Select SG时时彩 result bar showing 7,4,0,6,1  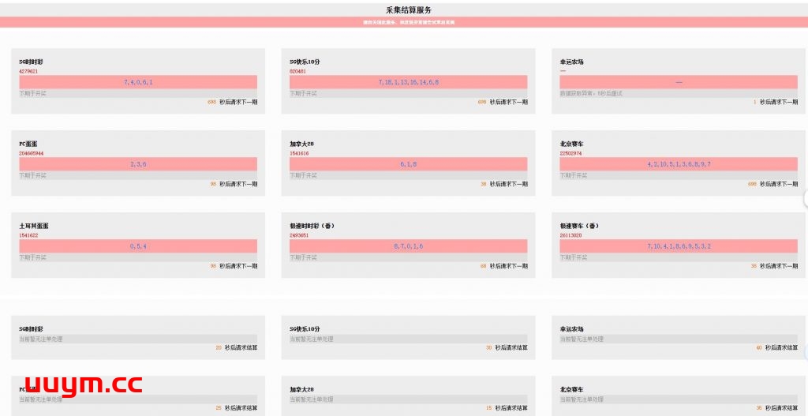click(138, 82)
